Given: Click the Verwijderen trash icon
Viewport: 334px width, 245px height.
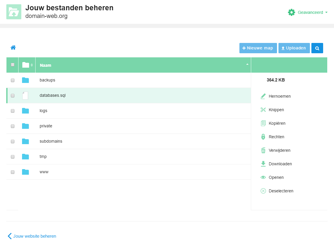Looking at the screenshot, I should tap(263, 150).
